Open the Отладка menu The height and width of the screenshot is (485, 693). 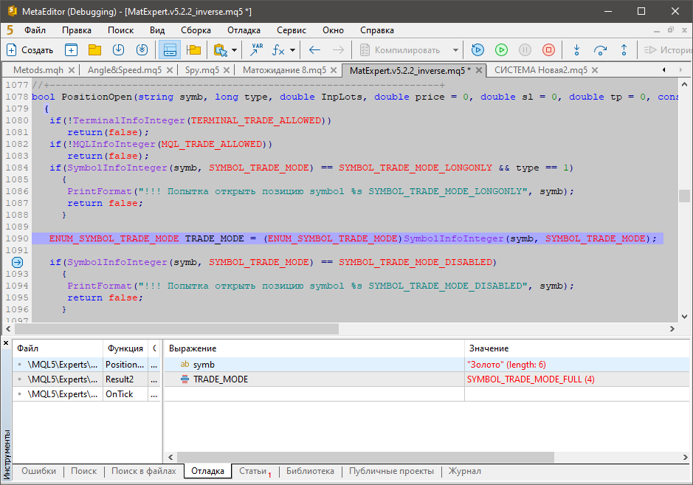coord(244,30)
